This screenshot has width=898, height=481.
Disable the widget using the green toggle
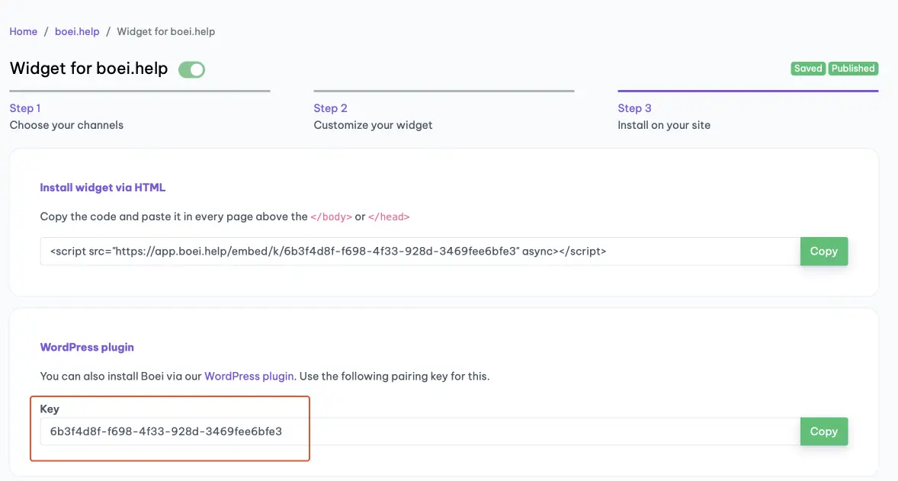click(191, 69)
